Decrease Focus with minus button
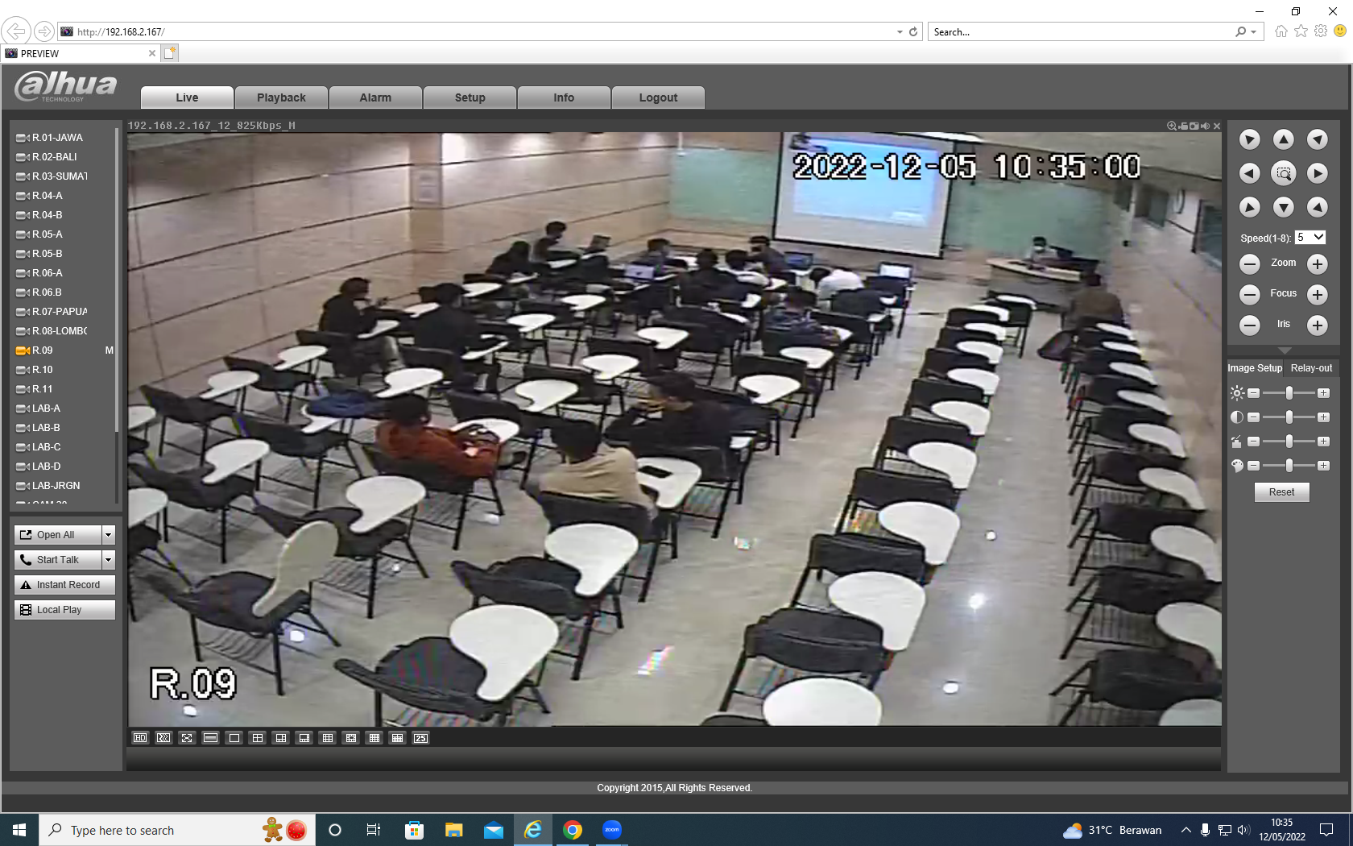1353x846 pixels. click(x=1250, y=294)
